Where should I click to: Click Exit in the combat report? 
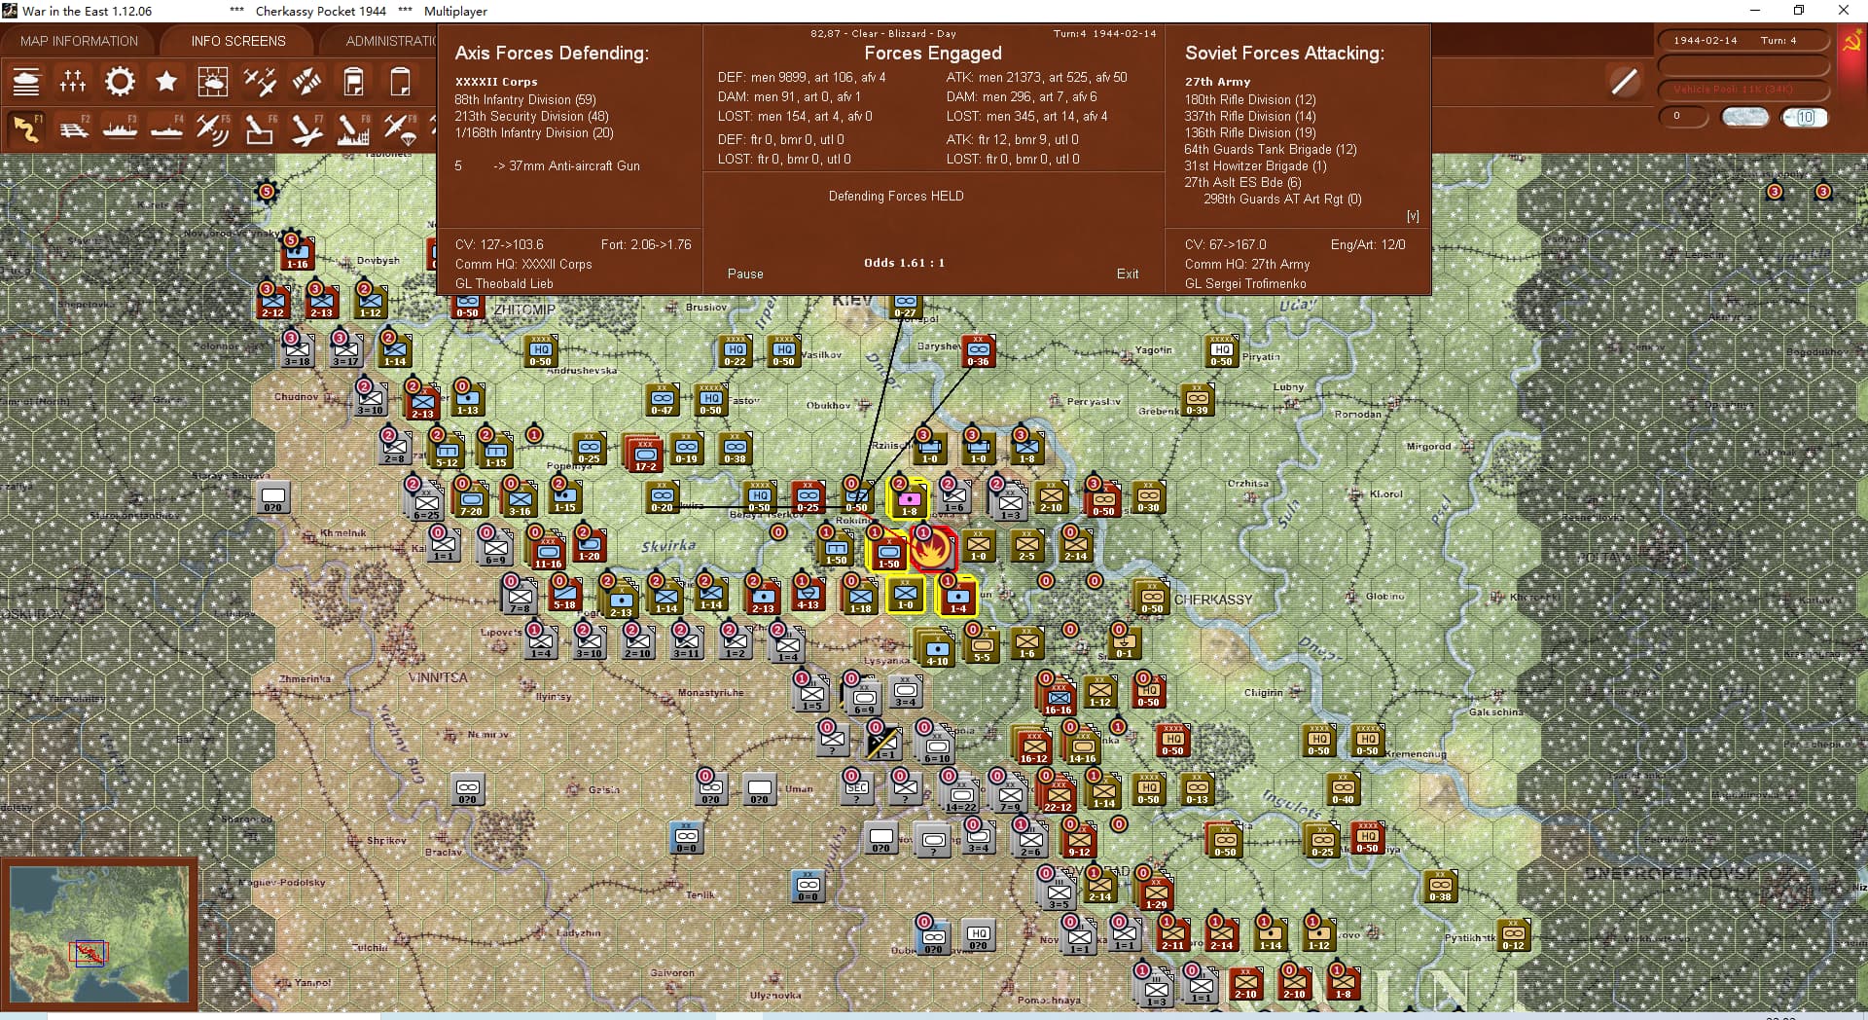pos(1127,273)
